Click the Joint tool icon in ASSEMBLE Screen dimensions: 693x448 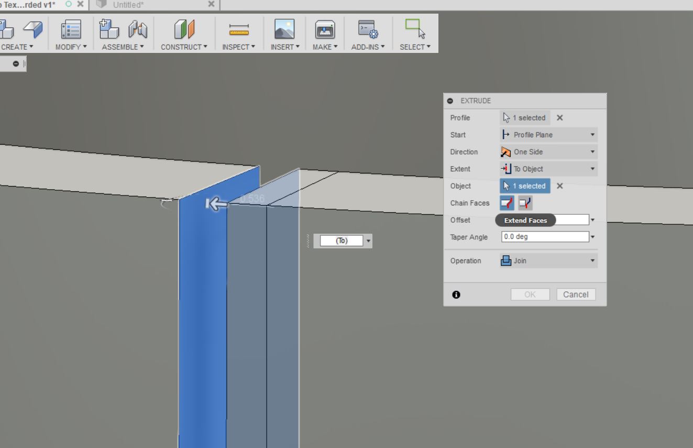pyautogui.click(x=137, y=29)
